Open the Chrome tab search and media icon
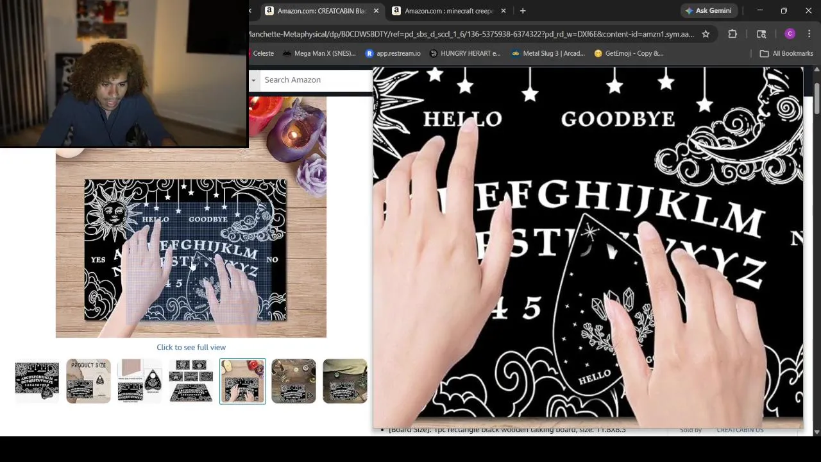The image size is (821, 462). (761, 34)
